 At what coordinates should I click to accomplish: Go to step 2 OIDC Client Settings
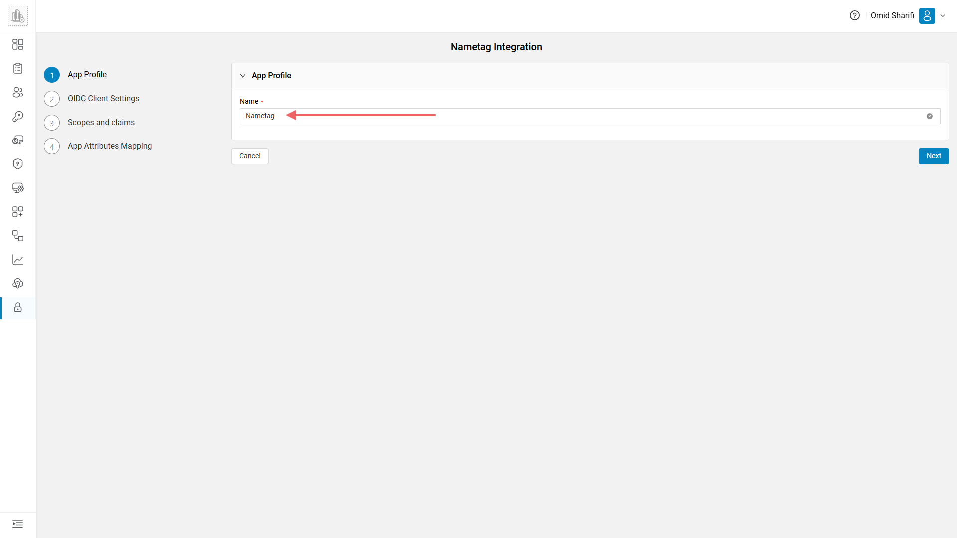[x=92, y=99]
